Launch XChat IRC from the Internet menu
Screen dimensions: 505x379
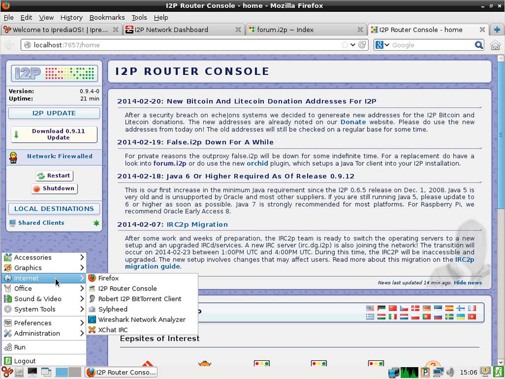pyautogui.click(x=142, y=330)
